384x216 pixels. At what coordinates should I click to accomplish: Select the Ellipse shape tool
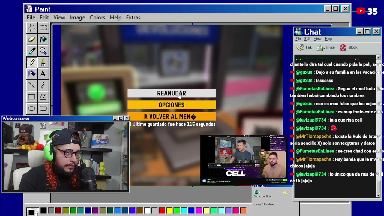click(31, 109)
